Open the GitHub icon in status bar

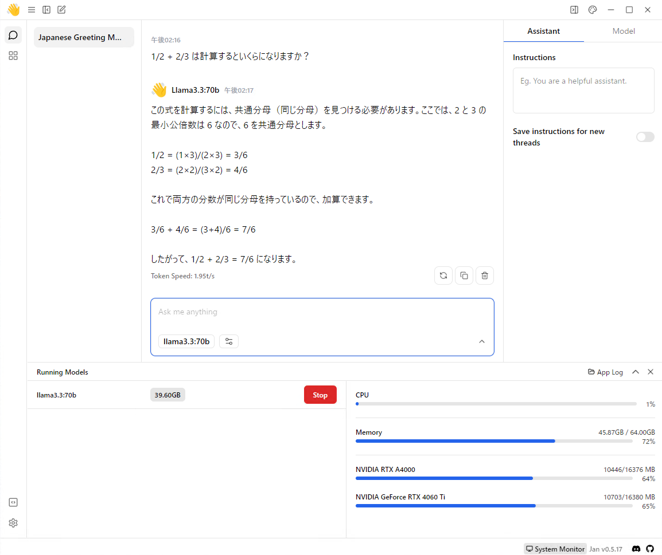[x=650, y=549]
